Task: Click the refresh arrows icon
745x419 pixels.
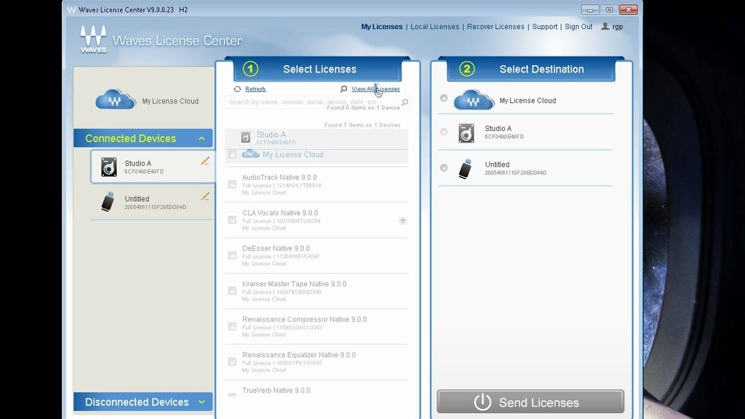Action: click(237, 89)
